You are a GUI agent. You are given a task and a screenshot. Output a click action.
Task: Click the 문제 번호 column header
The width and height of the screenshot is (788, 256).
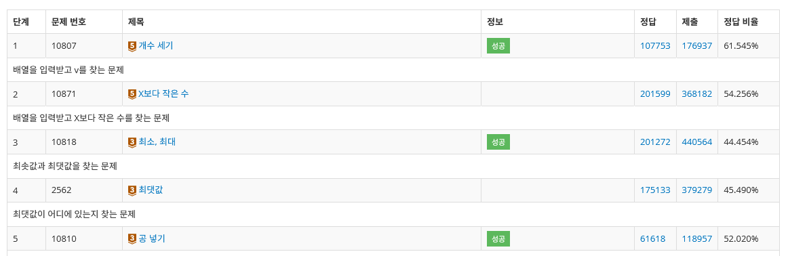69,22
